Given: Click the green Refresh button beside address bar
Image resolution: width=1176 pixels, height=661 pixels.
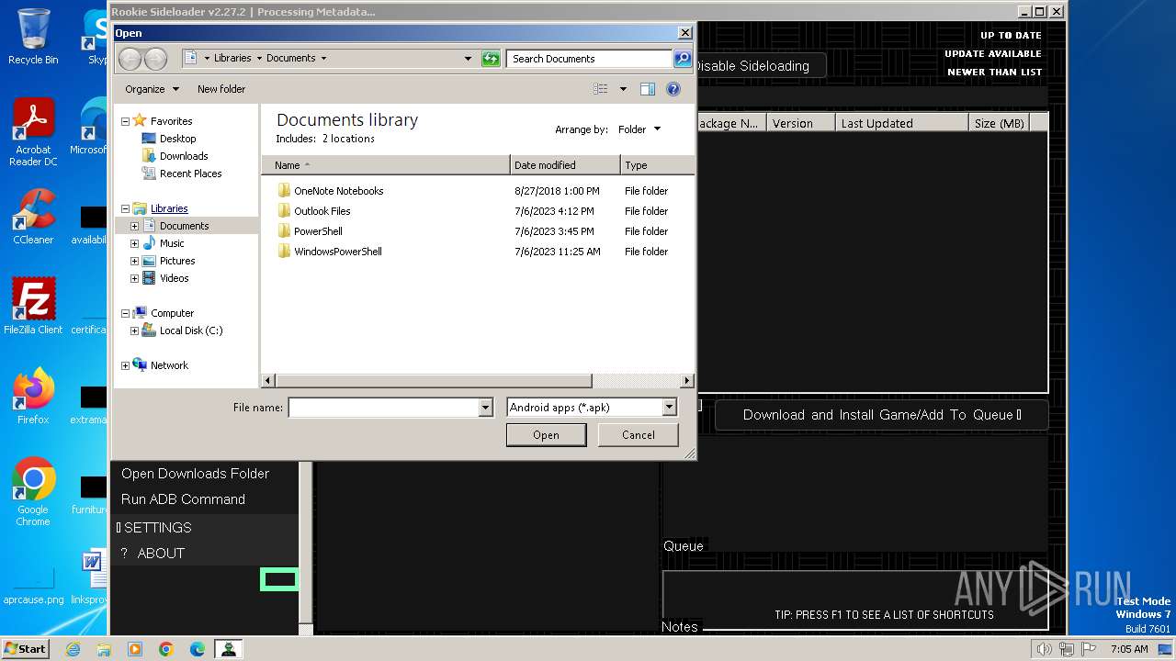Looking at the screenshot, I should pos(491,58).
